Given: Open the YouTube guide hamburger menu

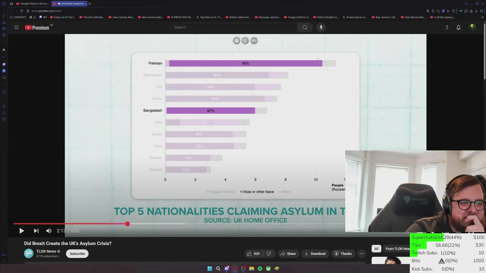Looking at the screenshot, I should tap(16, 27).
